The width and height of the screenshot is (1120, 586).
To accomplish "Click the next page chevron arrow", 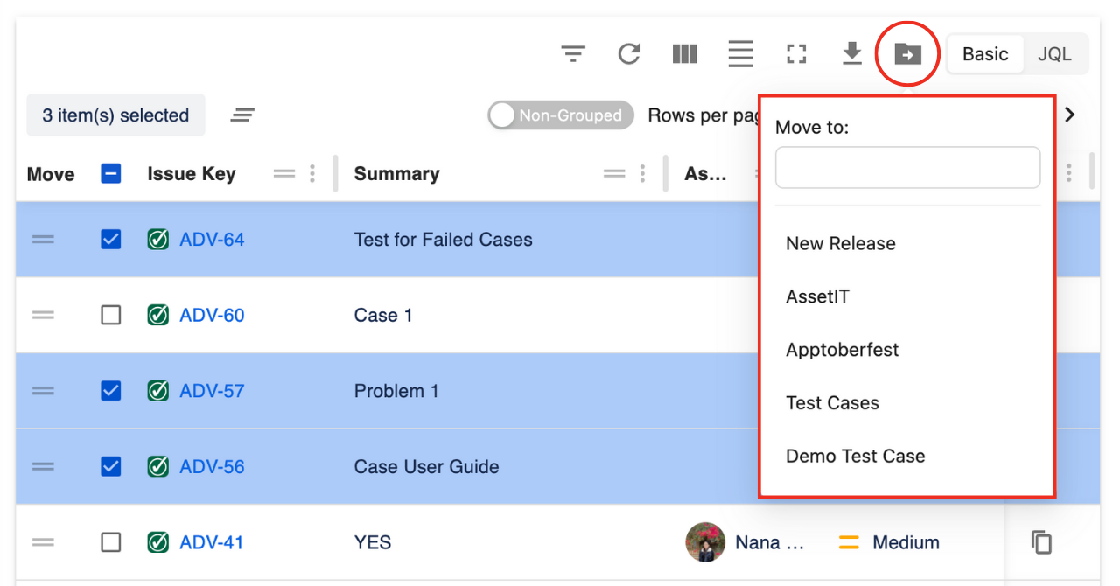I will pos(1069,115).
